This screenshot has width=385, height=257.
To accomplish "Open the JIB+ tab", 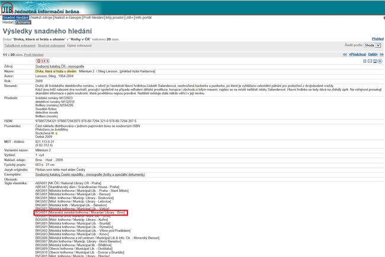I will pyautogui.click(x=129, y=18).
